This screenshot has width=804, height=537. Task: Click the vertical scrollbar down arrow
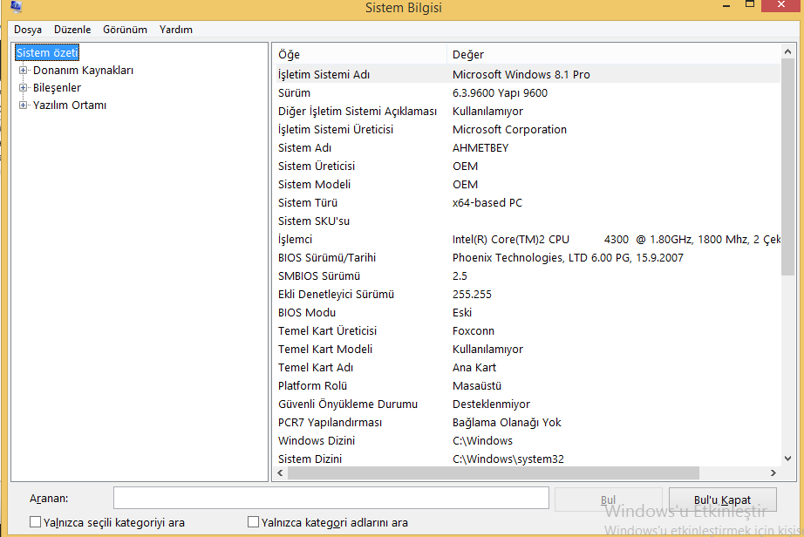coord(788,459)
